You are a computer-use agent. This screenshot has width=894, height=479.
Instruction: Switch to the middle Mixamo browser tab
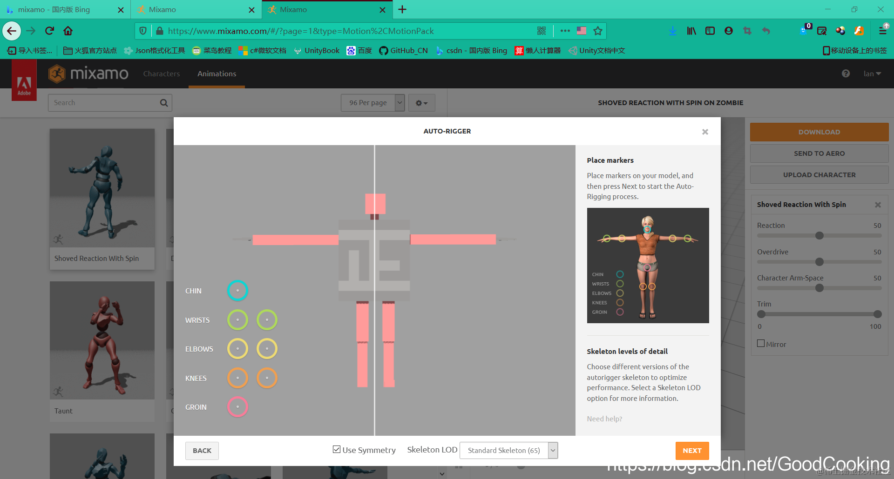(x=196, y=9)
